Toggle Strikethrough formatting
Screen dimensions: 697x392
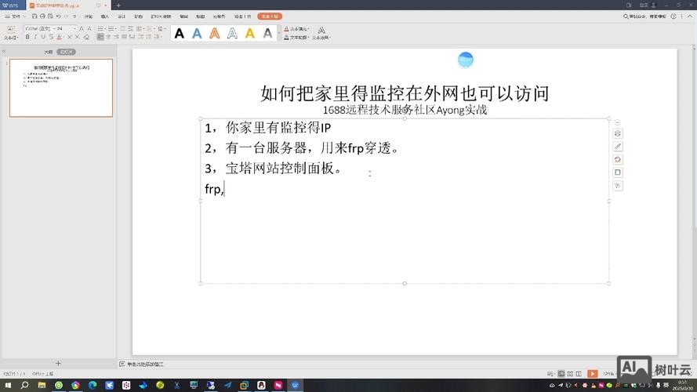pos(51,37)
